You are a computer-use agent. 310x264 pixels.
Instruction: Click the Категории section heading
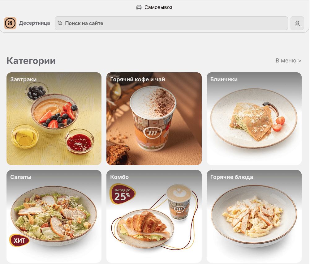tap(31, 61)
